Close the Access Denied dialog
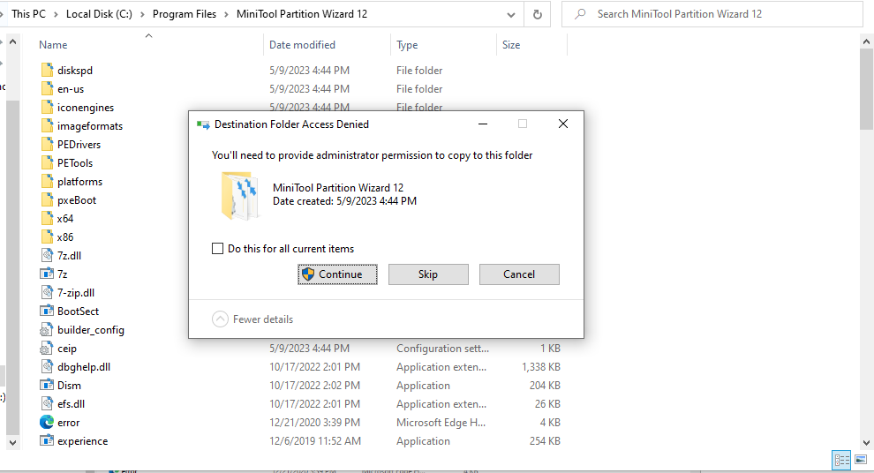The image size is (874, 473). [x=563, y=124]
